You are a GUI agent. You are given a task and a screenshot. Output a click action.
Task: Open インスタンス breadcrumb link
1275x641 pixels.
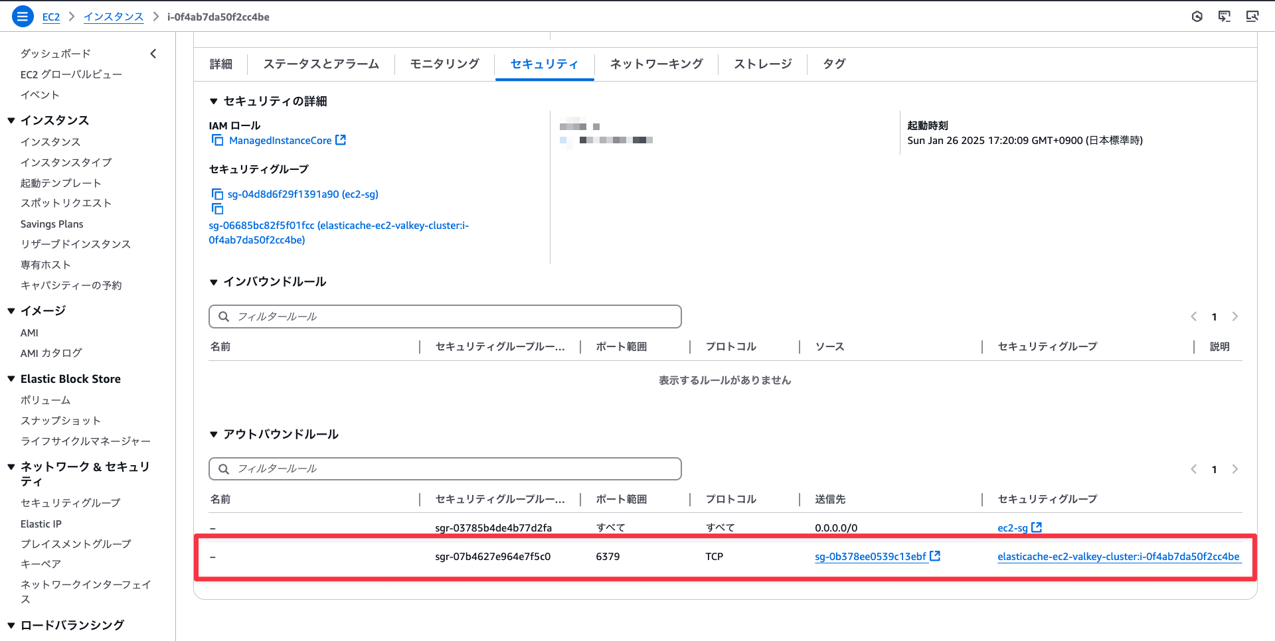click(114, 17)
